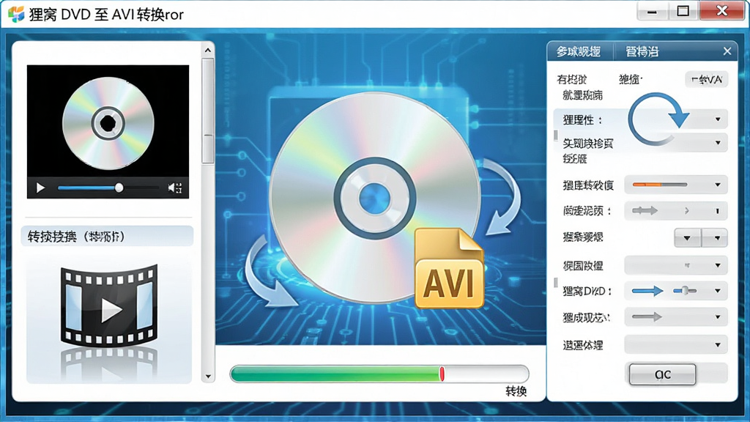Click the colorful app logo in the title bar
The height and width of the screenshot is (422, 750).
click(16, 14)
